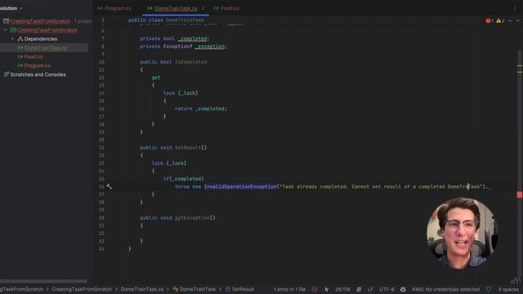Change line separator LF

[370, 289]
